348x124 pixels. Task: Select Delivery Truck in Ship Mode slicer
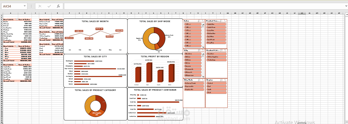tap(194, 83)
